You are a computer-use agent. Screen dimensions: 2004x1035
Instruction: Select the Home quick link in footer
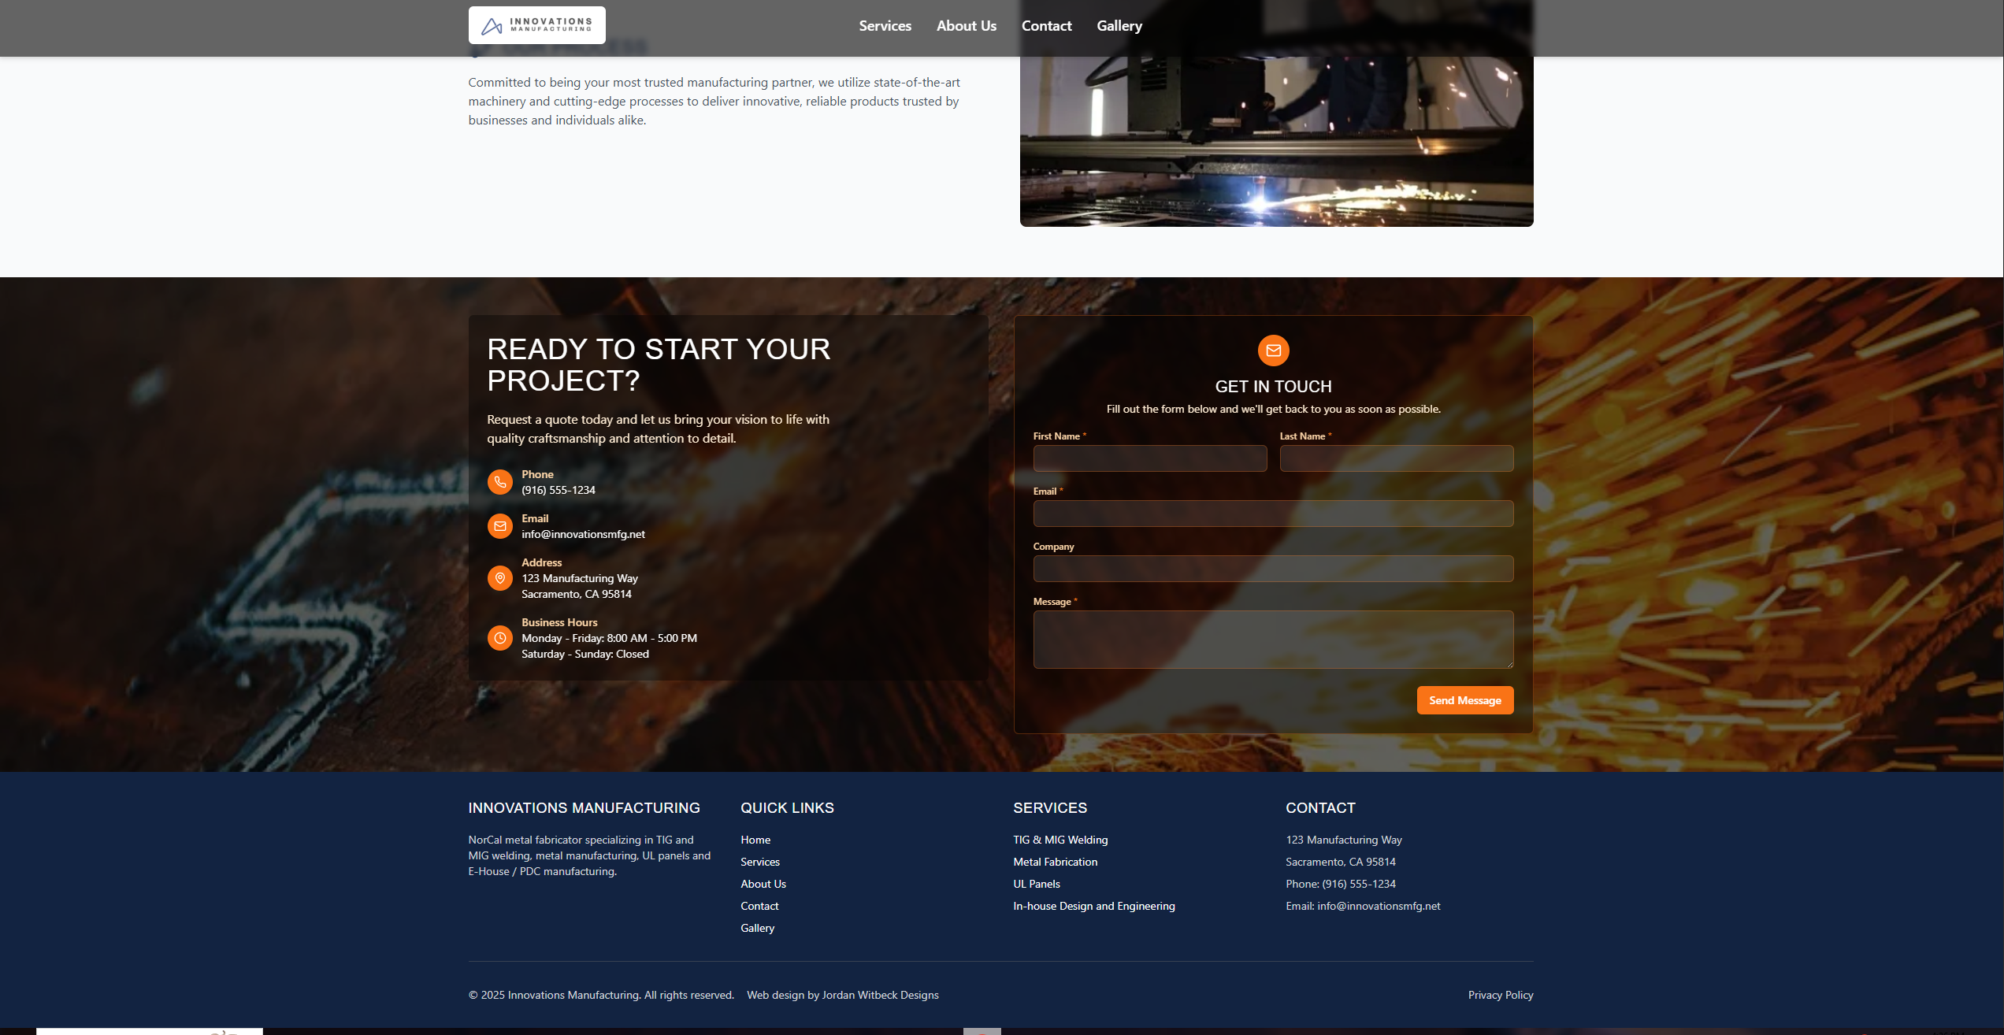755,840
